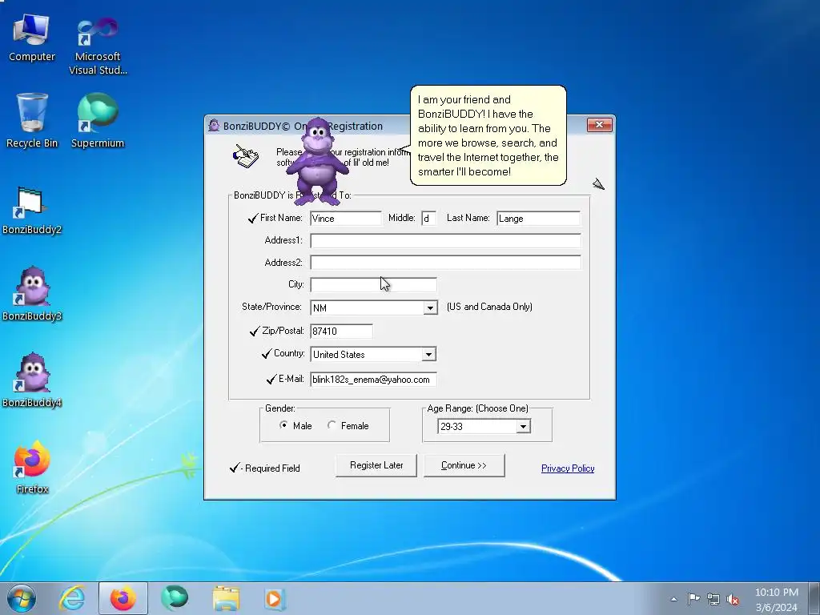The width and height of the screenshot is (820, 615).
Task: Click Register Later button
Action: point(376,465)
